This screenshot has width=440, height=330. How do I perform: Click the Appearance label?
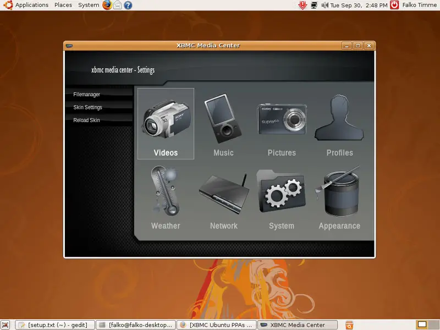point(339,226)
